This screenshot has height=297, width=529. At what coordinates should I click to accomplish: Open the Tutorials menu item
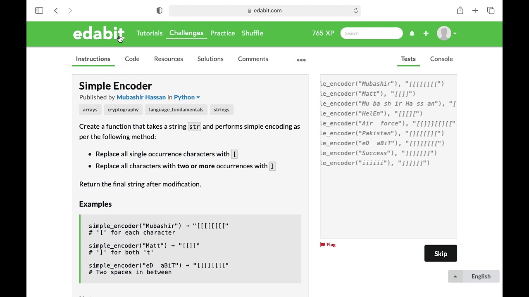tap(150, 33)
